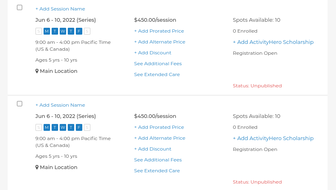See Additional Fees in the first session
This screenshot has width=336, height=190.
(x=158, y=64)
